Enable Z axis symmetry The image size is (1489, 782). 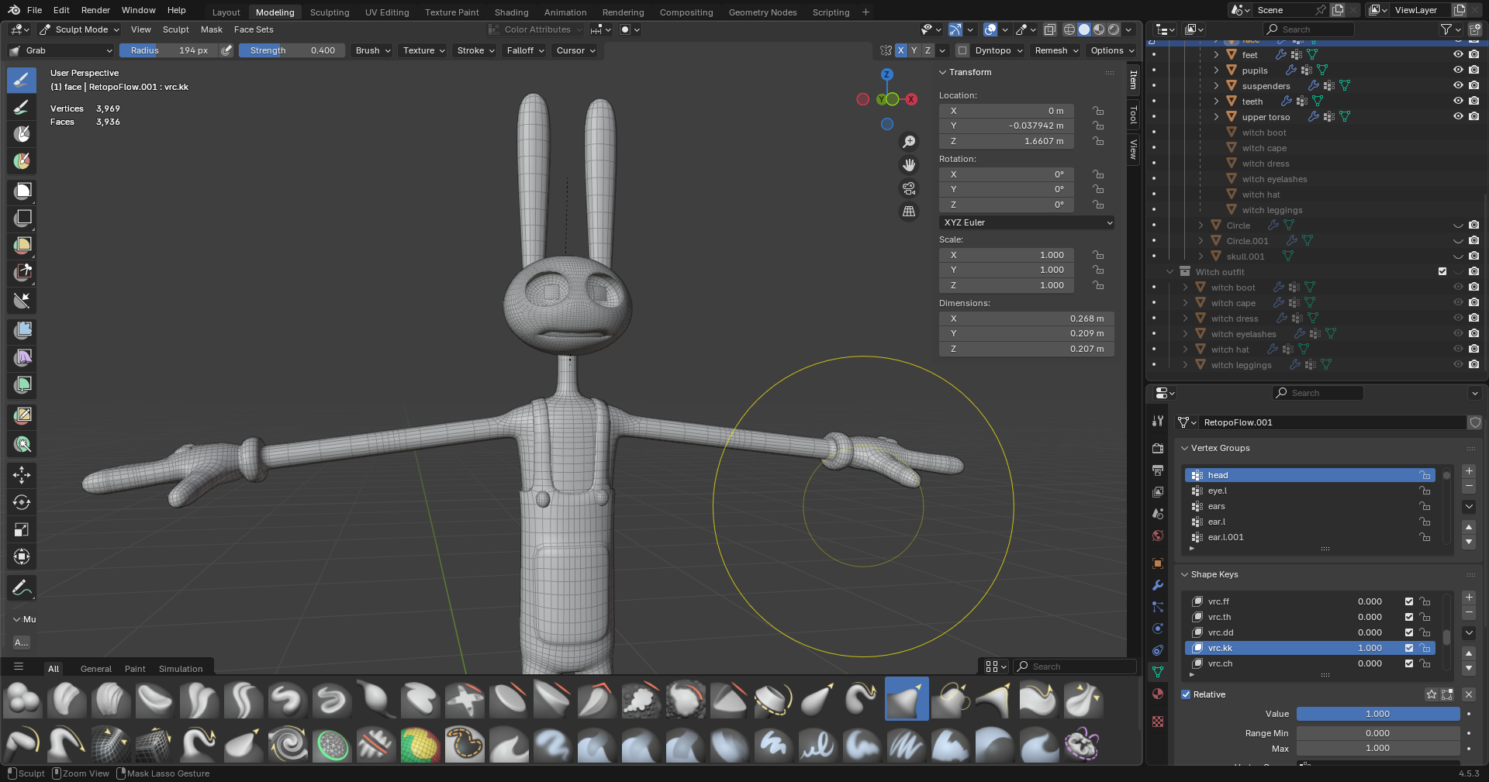(x=928, y=50)
